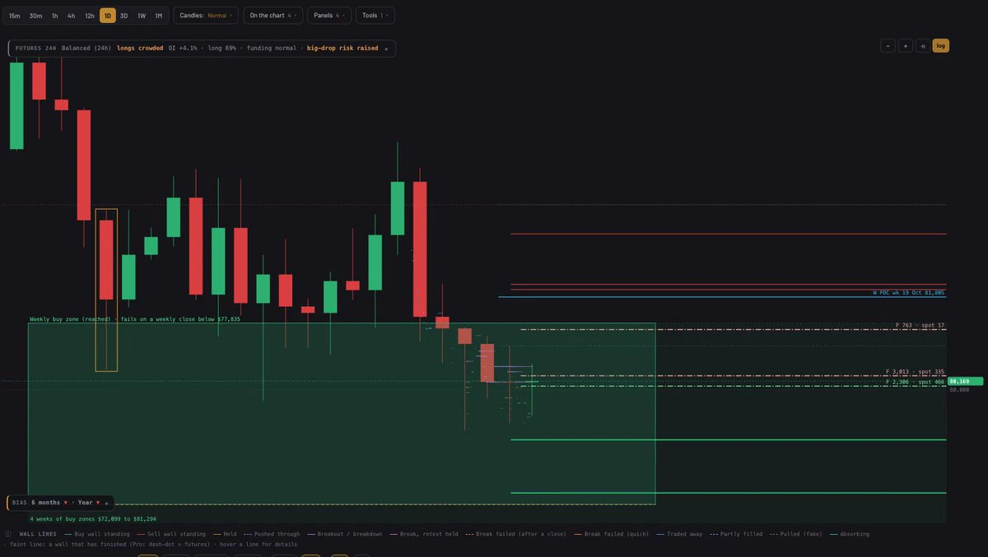Click the 6 months bias indicator

[x=49, y=503]
